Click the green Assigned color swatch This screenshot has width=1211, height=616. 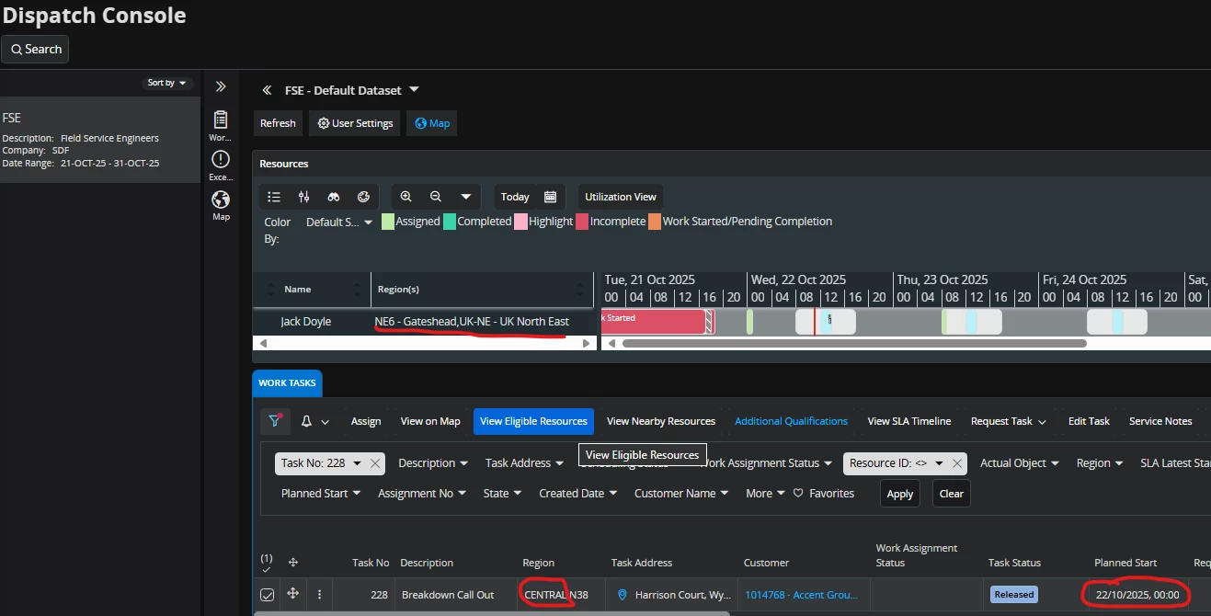coord(389,222)
